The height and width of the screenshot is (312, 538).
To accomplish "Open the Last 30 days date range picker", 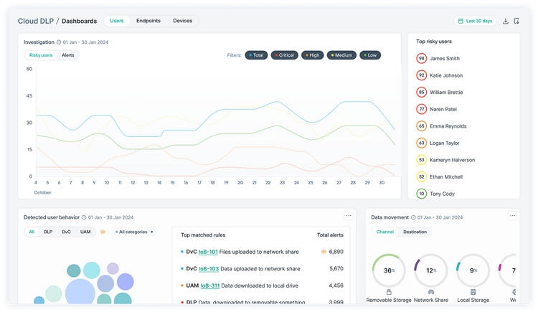I will 475,22.
